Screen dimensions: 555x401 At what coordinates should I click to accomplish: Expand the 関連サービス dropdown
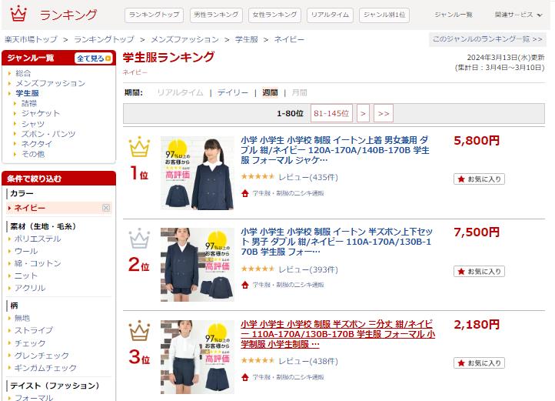(518, 15)
